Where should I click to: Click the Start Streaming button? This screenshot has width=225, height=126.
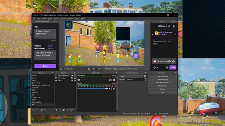[x=162, y=76]
